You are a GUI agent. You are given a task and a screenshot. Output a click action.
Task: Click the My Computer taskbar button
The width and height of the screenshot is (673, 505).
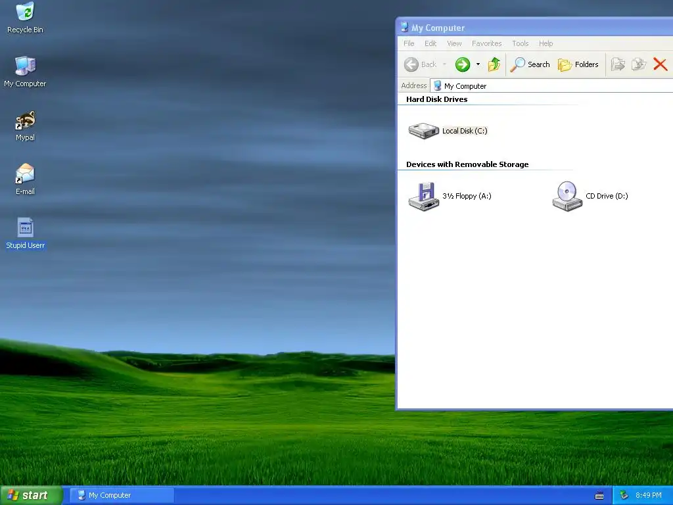click(122, 496)
